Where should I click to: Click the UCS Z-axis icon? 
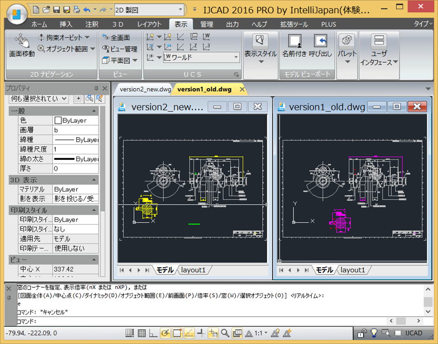[193, 47]
